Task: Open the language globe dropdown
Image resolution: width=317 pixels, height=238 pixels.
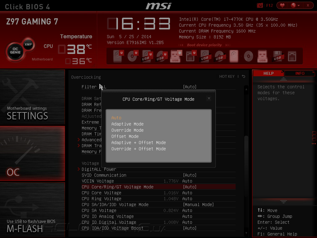Action: click(x=295, y=5)
